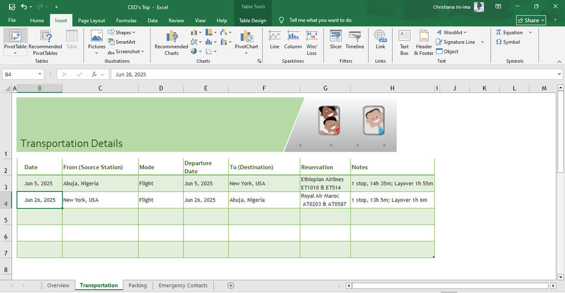
Task: Expand the Name Box dropdown
Action: point(39,74)
